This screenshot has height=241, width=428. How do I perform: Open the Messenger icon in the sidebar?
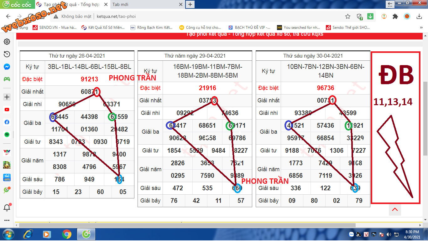pos(7,67)
